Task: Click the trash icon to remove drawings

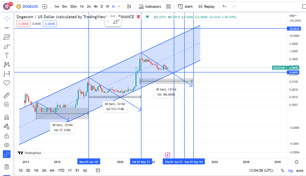Action: [x=7, y=167]
